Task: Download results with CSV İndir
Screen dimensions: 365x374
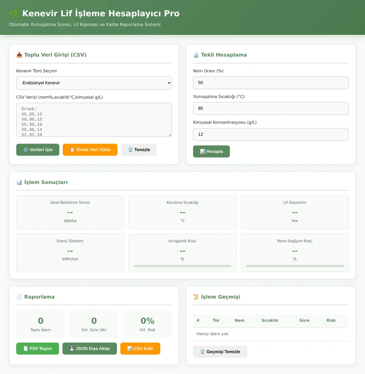Action: point(140,349)
